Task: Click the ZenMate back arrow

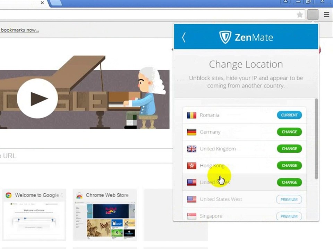Action: pos(184,37)
